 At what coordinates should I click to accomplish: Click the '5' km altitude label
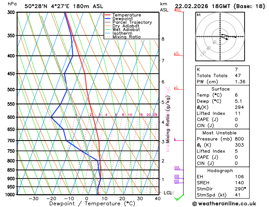(163, 102)
